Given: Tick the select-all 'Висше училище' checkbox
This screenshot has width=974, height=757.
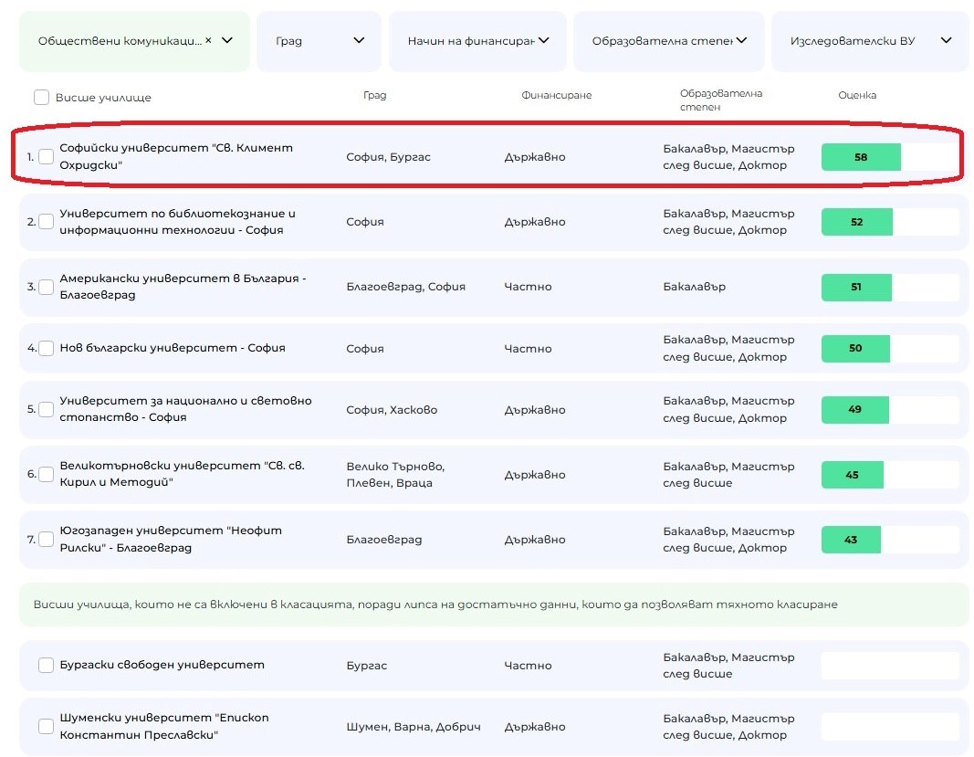Looking at the screenshot, I should click(x=41, y=97).
